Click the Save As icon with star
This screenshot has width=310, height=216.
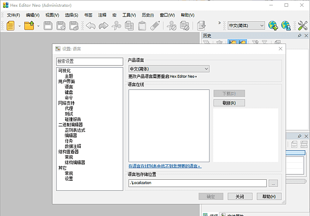click(61, 26)
